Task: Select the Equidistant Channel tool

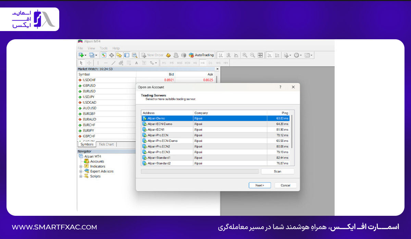Action: pos(121,63)
